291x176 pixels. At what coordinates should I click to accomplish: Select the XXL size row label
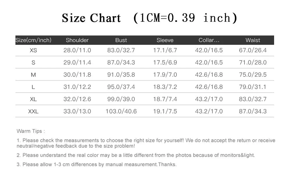point(33,111)
